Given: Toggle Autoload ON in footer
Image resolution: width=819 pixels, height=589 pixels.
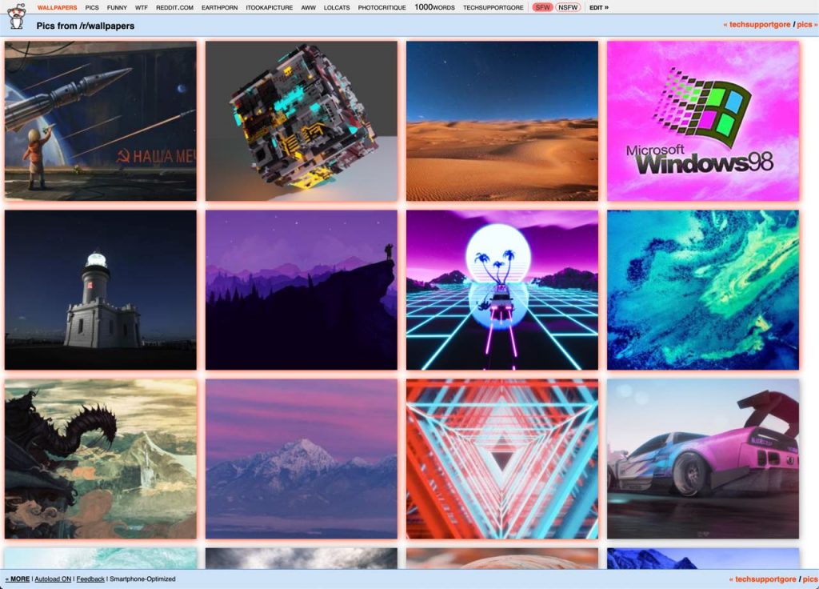Looking at the screenshot, I should coord(53,579).
